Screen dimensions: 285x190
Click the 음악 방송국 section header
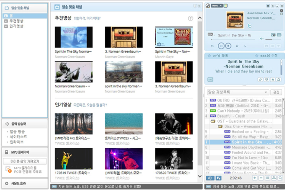pos(25,124)
